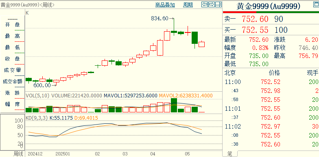Viewport: 319px width, 157px height.
Task: Click the 成交金额 item in left panel
Action: point(12,82)
